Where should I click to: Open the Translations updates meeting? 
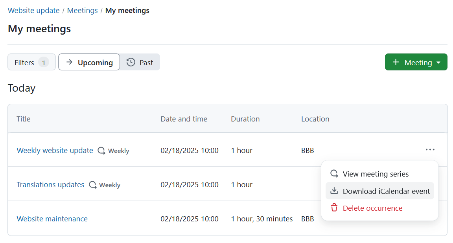click(x=50, y=184)
